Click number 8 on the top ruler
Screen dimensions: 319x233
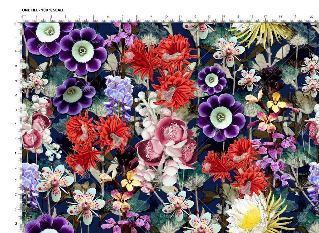coord(137,17)
